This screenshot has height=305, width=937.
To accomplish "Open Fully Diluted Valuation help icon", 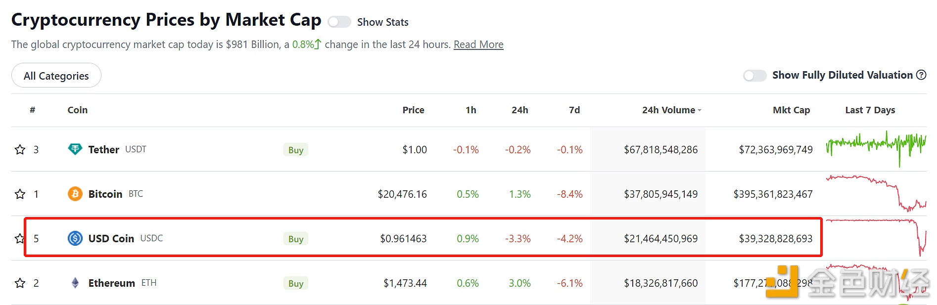I will click(921, 75).
